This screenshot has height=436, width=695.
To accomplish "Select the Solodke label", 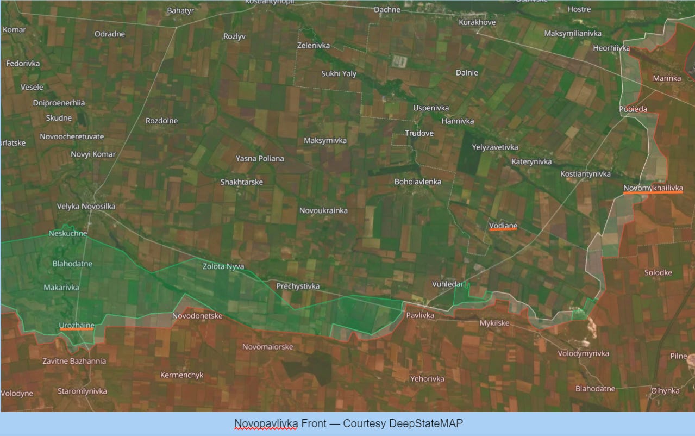I will pyautogui.click(x=658, y=273).
